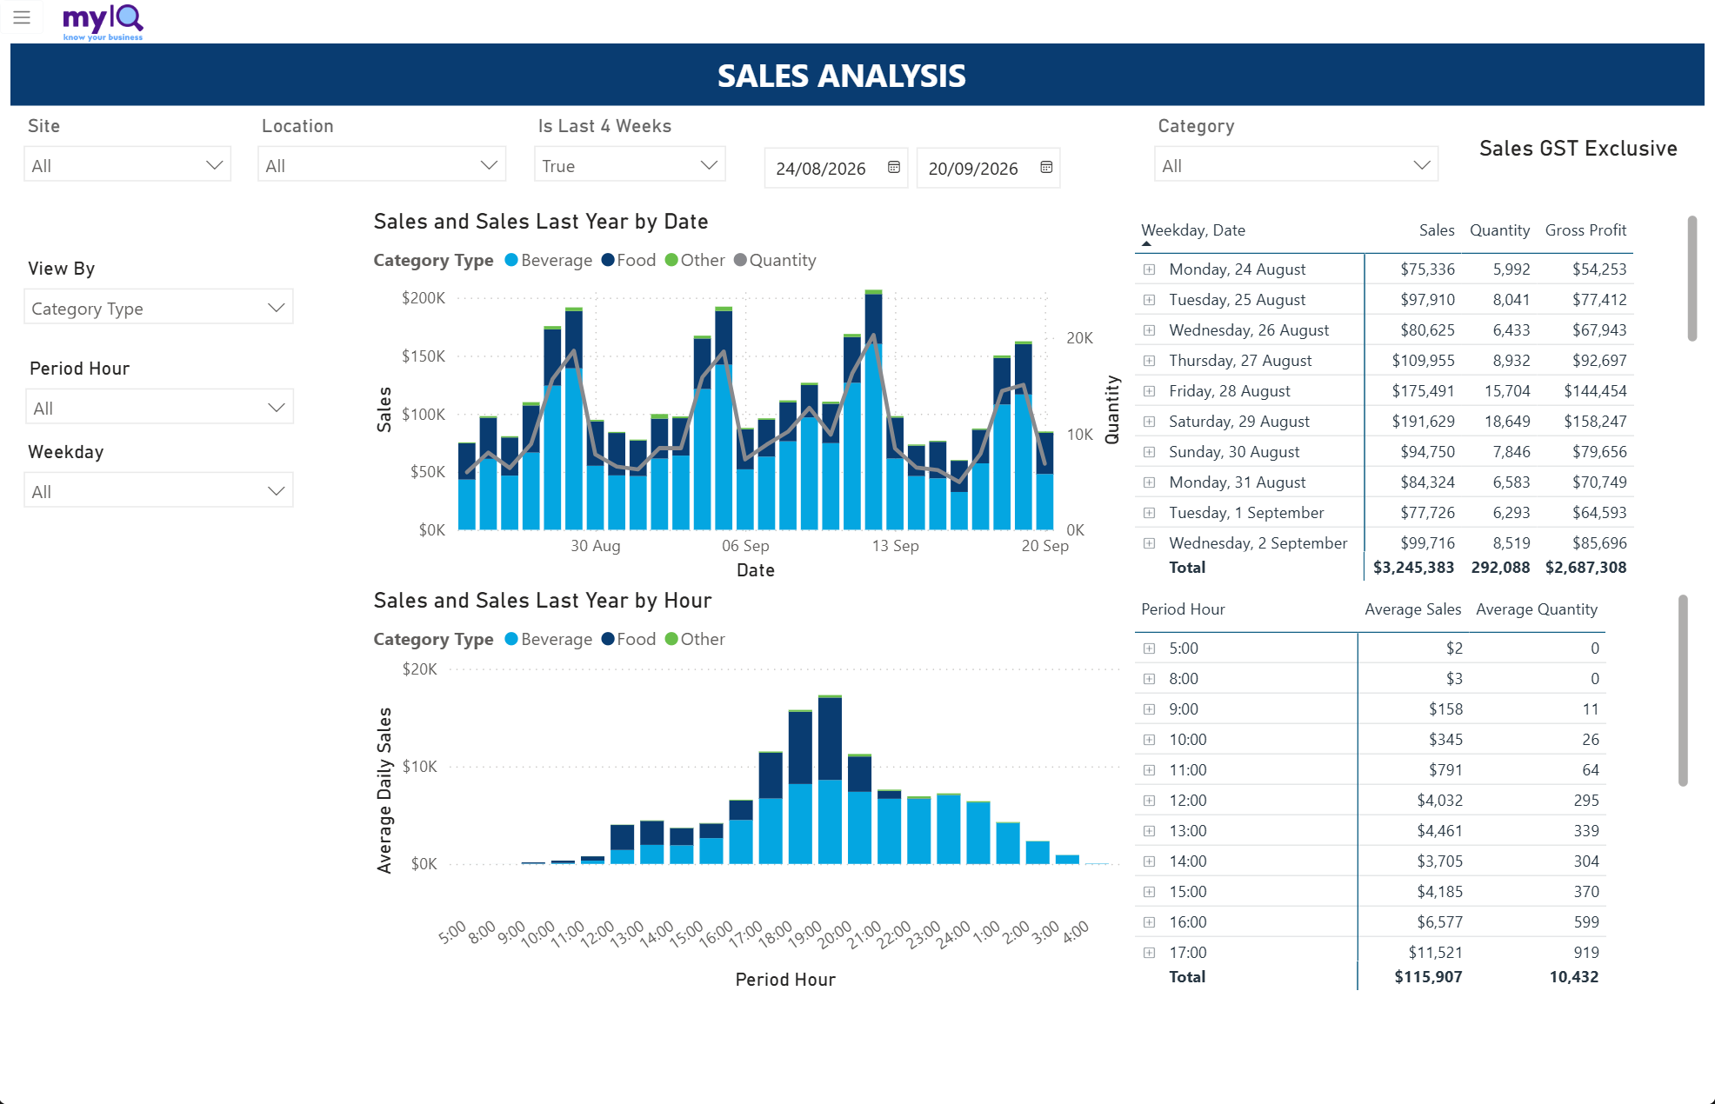Toggle Beverage in hour chart legend
Image resolution: width=1715 pixels, height=1104 pixels.
[548, 639]
